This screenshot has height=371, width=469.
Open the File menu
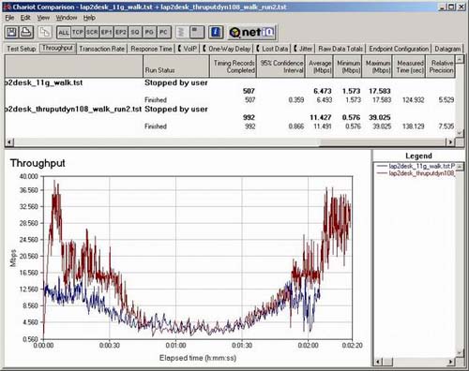tap(9, 18)
